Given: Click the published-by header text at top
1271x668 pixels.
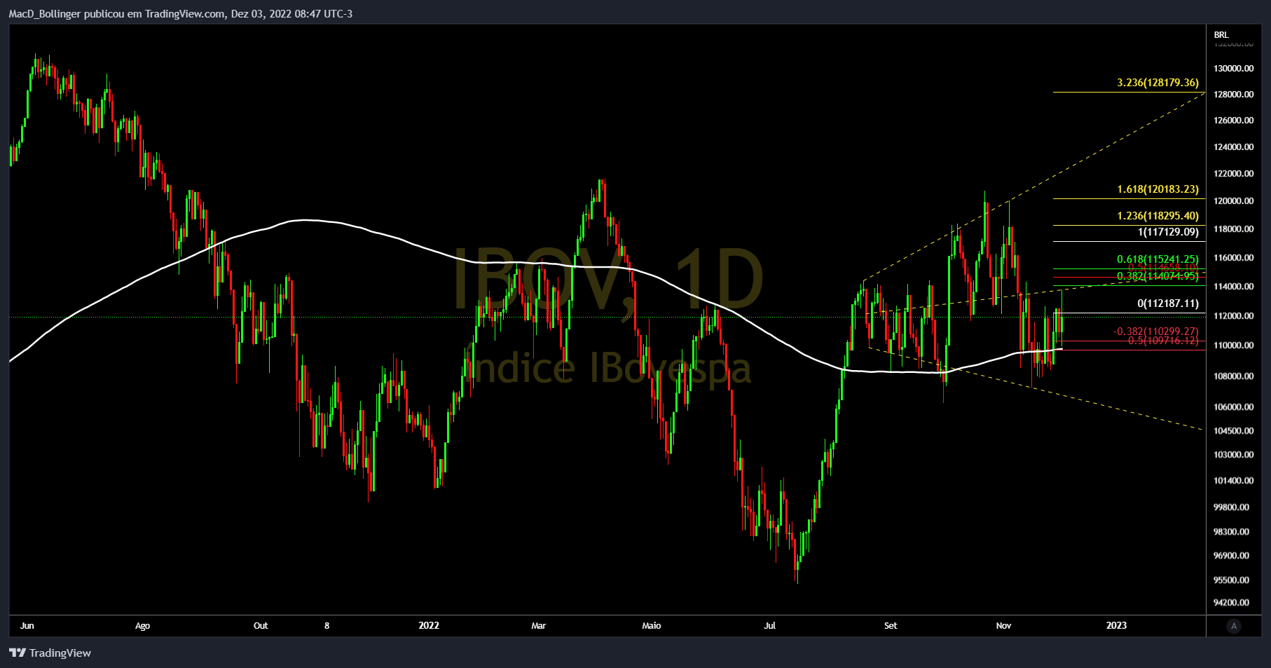Looking at the screenshot, I should click(x=181, y=14).
